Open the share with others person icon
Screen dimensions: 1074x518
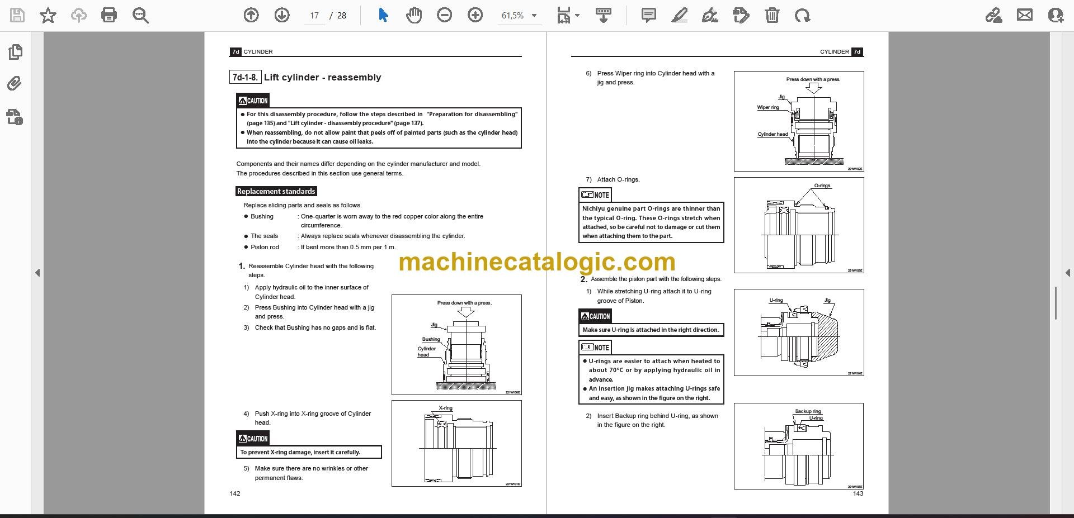coord(1056,15)
